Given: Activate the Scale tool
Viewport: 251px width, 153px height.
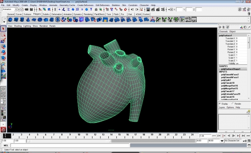Looking at the screenshot, I should [3, 58].
